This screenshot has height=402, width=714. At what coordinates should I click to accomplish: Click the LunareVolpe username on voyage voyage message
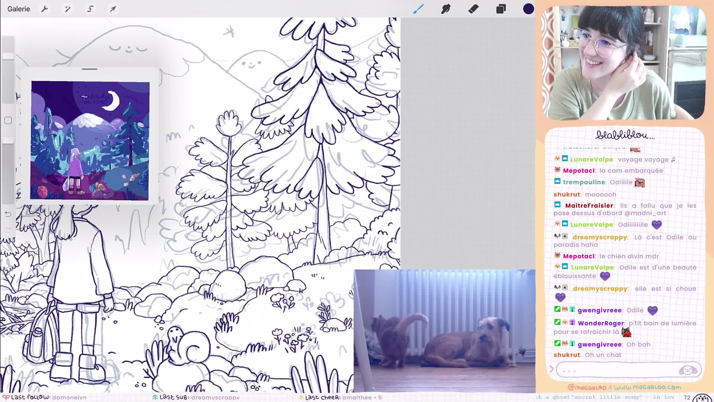coord(591,159)
